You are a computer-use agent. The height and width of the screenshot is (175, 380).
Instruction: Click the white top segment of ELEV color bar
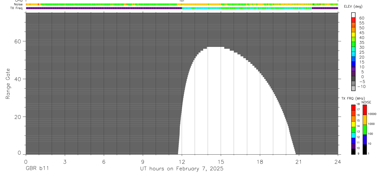pos(353,15)
